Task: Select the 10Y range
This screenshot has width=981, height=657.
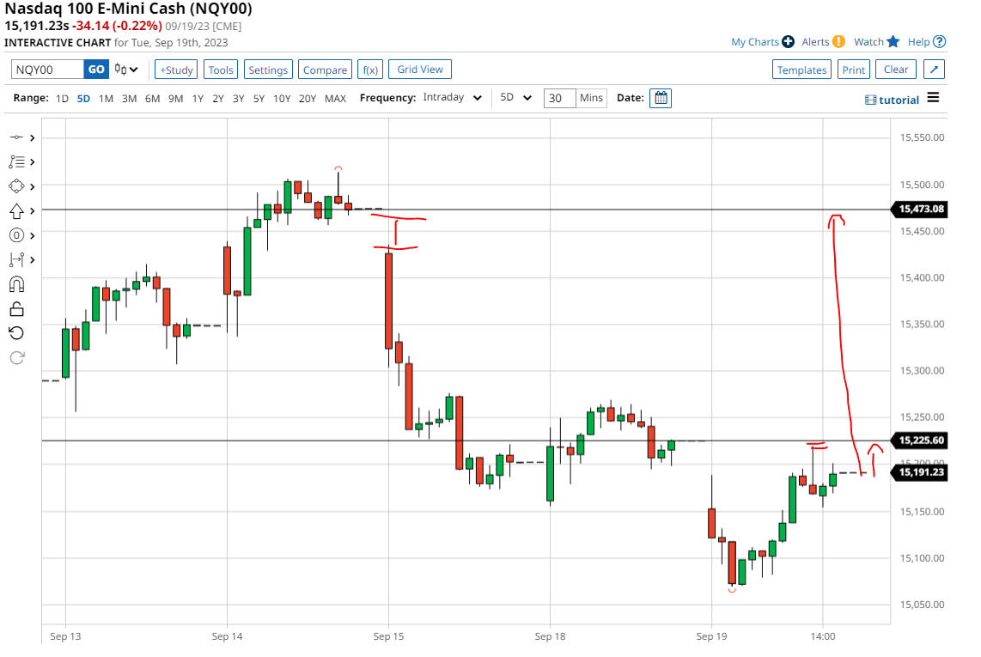Action: point(282,98)
